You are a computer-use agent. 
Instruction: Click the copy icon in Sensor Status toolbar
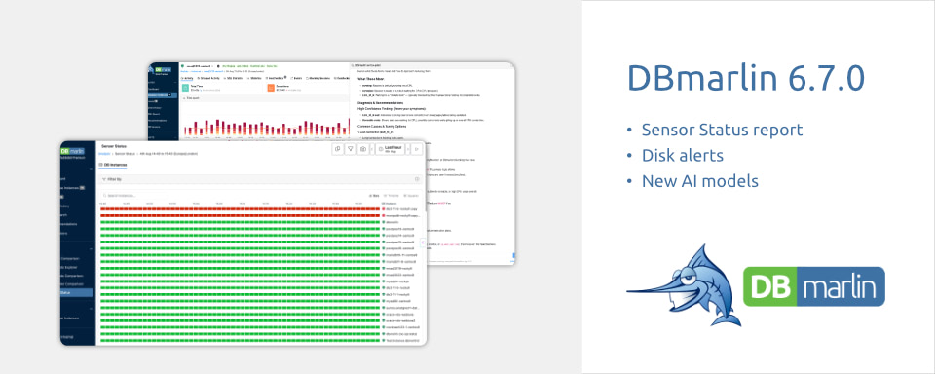click(338, 149)
